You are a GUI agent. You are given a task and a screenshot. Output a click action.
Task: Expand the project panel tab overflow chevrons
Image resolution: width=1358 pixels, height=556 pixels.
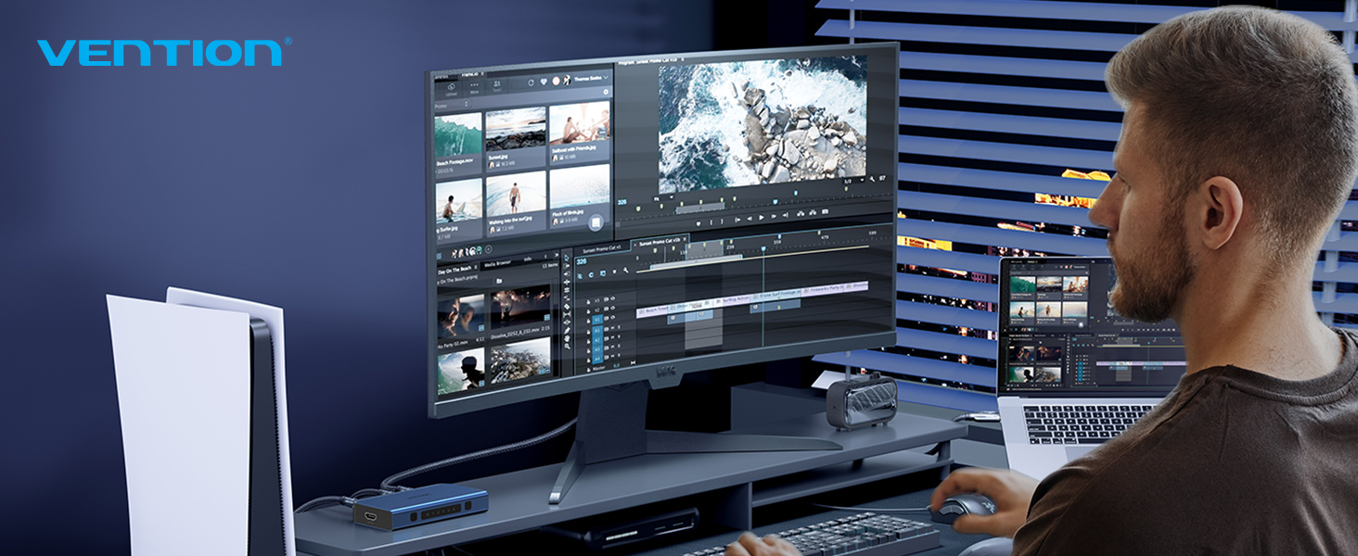click(x=556, y=255)
